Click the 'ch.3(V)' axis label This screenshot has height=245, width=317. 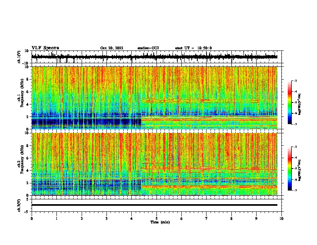(19, 205)
